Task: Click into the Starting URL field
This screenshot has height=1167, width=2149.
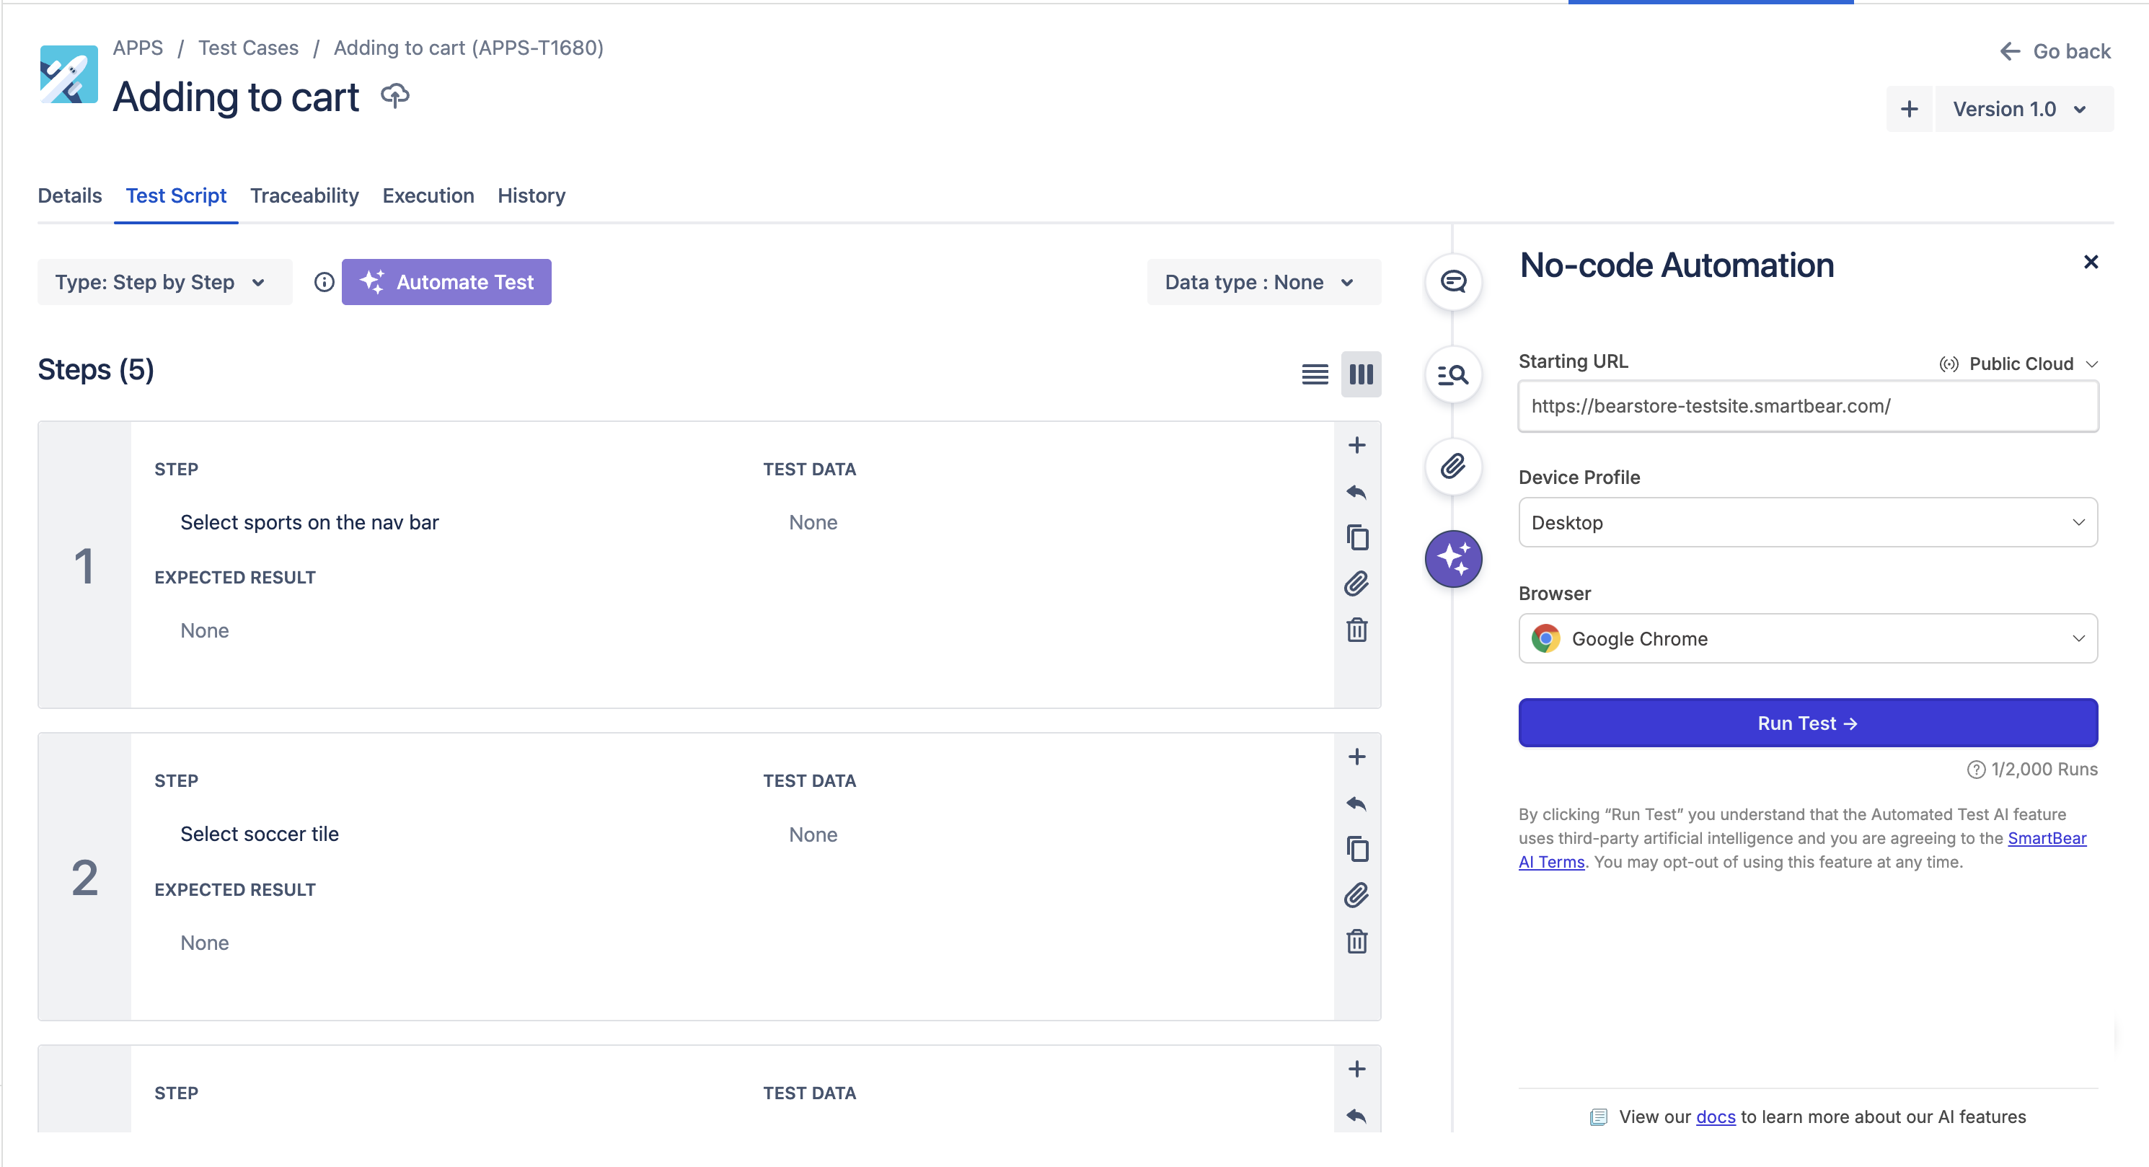Action: pos(1807,406)
